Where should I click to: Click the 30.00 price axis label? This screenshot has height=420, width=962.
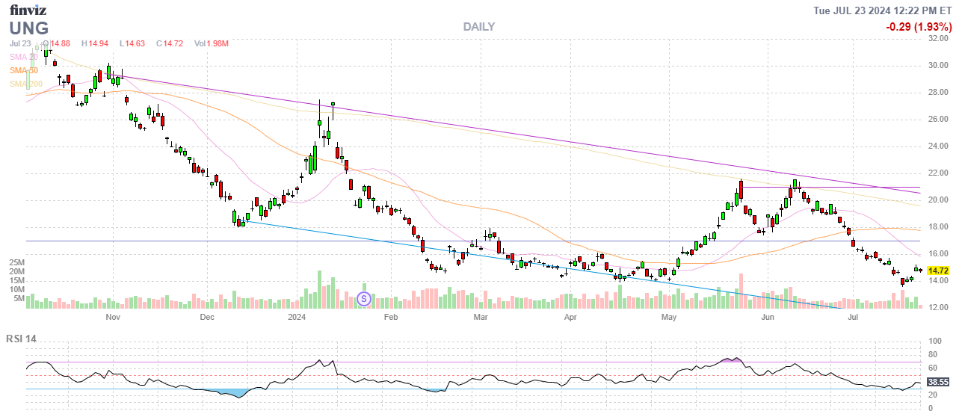[x=939, y=65]
